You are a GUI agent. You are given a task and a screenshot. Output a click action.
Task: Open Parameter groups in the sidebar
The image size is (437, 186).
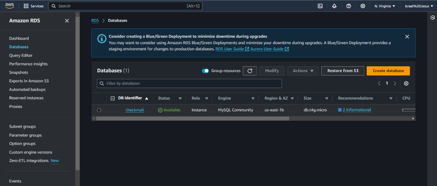(25, 135)
